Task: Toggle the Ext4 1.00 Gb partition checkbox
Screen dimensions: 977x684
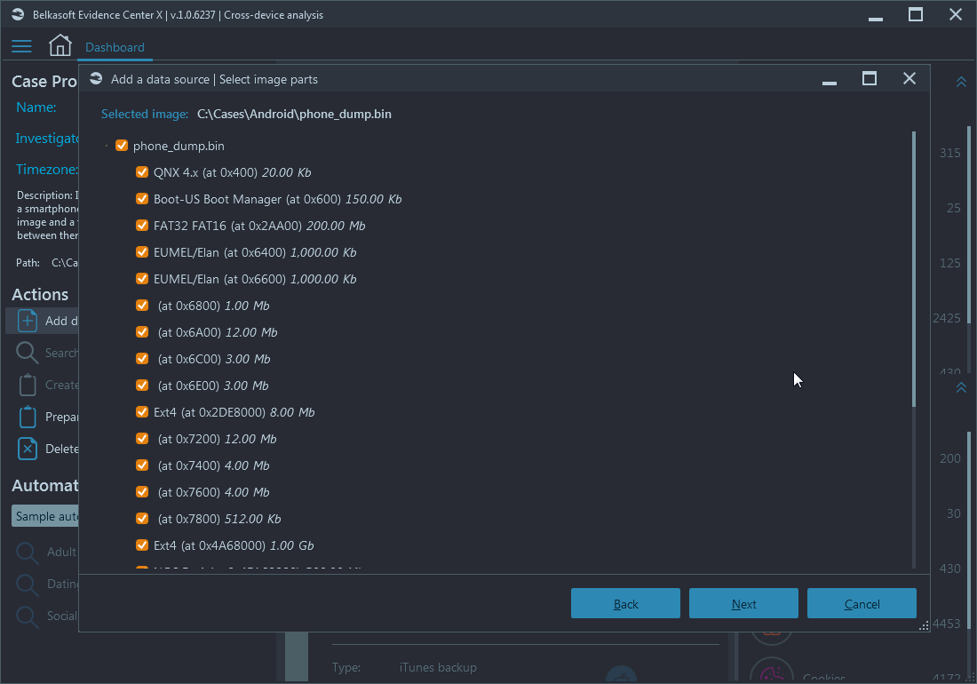Action: coord(142,545)
